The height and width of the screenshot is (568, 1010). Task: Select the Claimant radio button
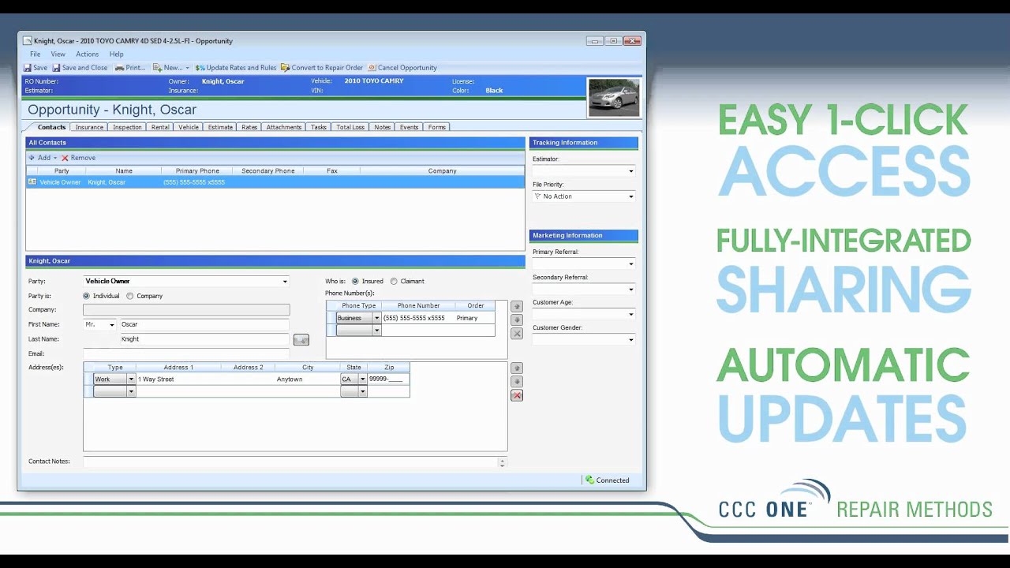click(394, 281)
